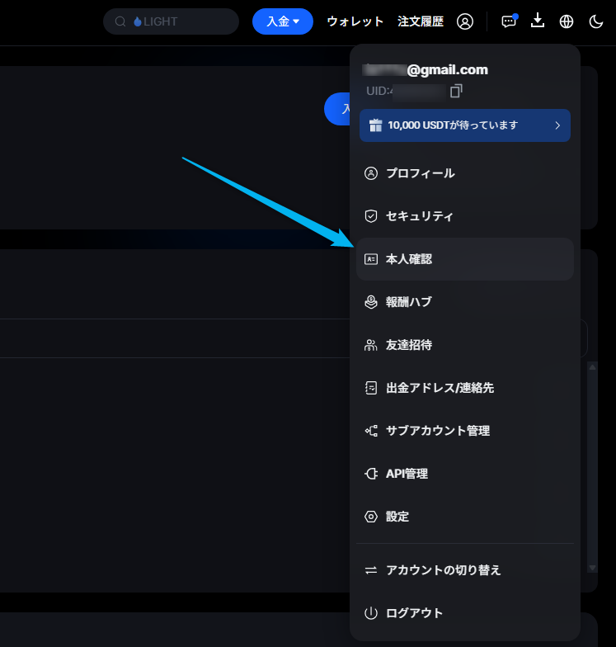Viewport: 616px width, 647px height.
Task: Click the gift icon on reward banner
Action: (375, 125)
